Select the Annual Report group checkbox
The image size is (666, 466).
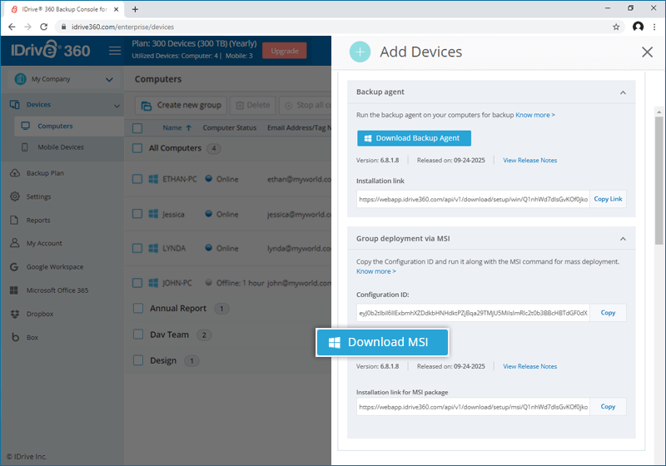(138, 308)
